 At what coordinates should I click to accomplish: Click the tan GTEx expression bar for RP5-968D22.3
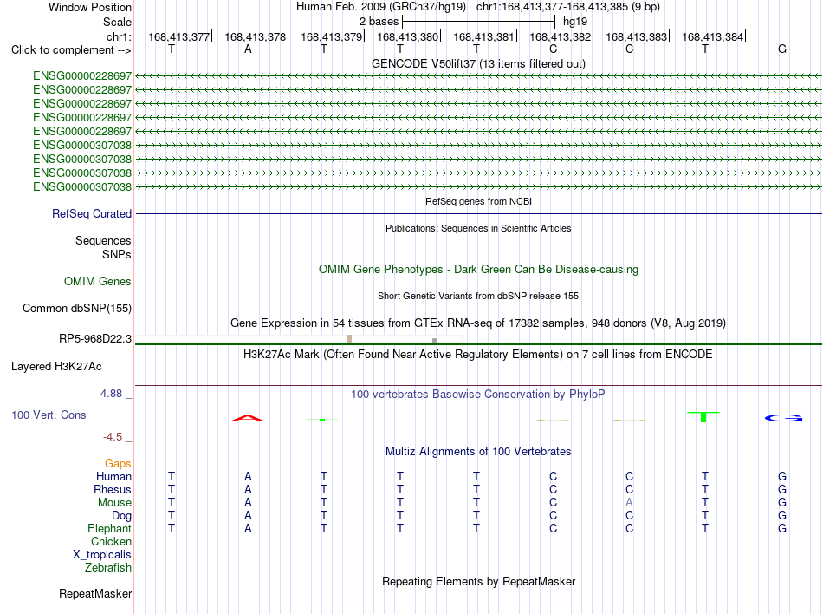(x=350, y=339)
